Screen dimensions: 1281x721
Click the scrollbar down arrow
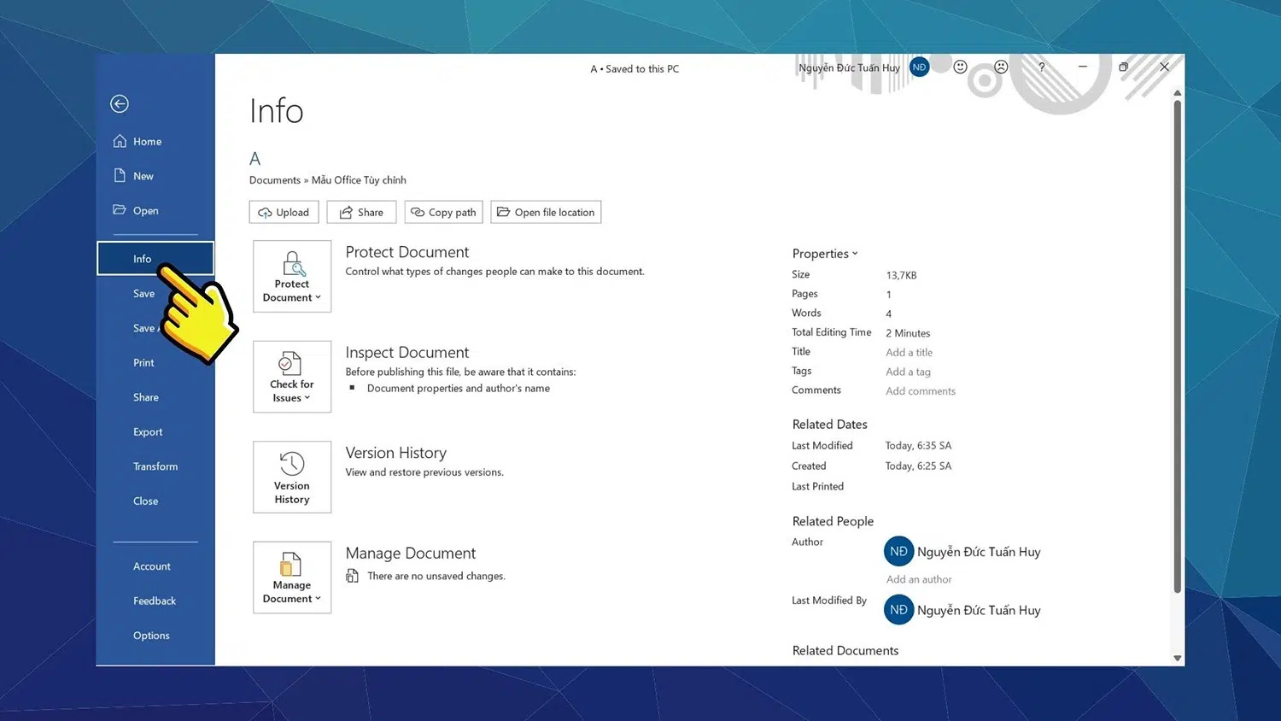(x=1177, y=659)
